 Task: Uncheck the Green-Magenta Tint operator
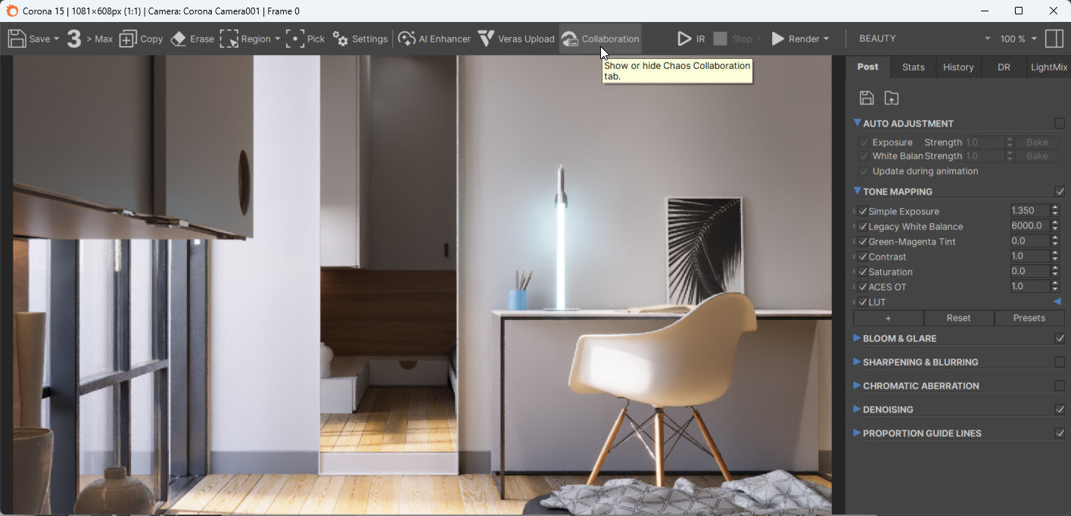point(863,241)
